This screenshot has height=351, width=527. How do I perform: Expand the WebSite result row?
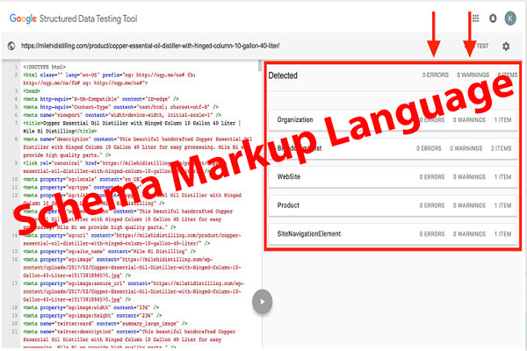[x=393, y=177]
